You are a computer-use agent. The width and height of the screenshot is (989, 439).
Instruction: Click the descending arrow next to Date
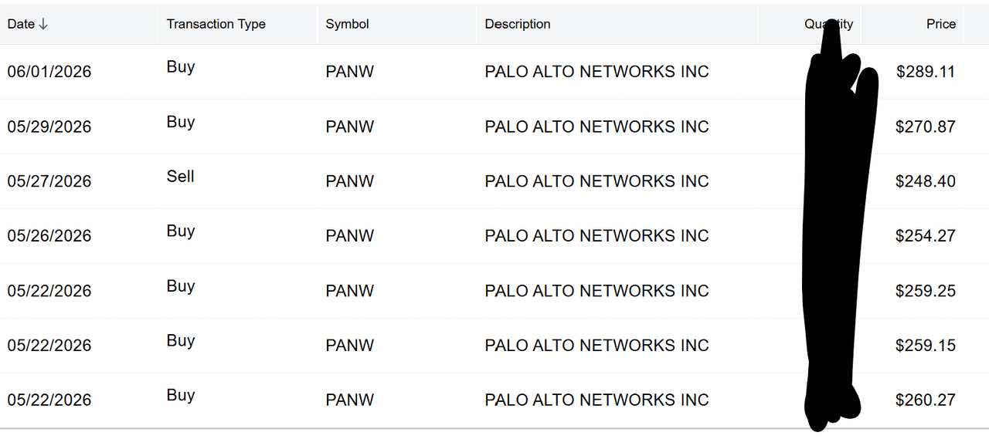[43, 25]
